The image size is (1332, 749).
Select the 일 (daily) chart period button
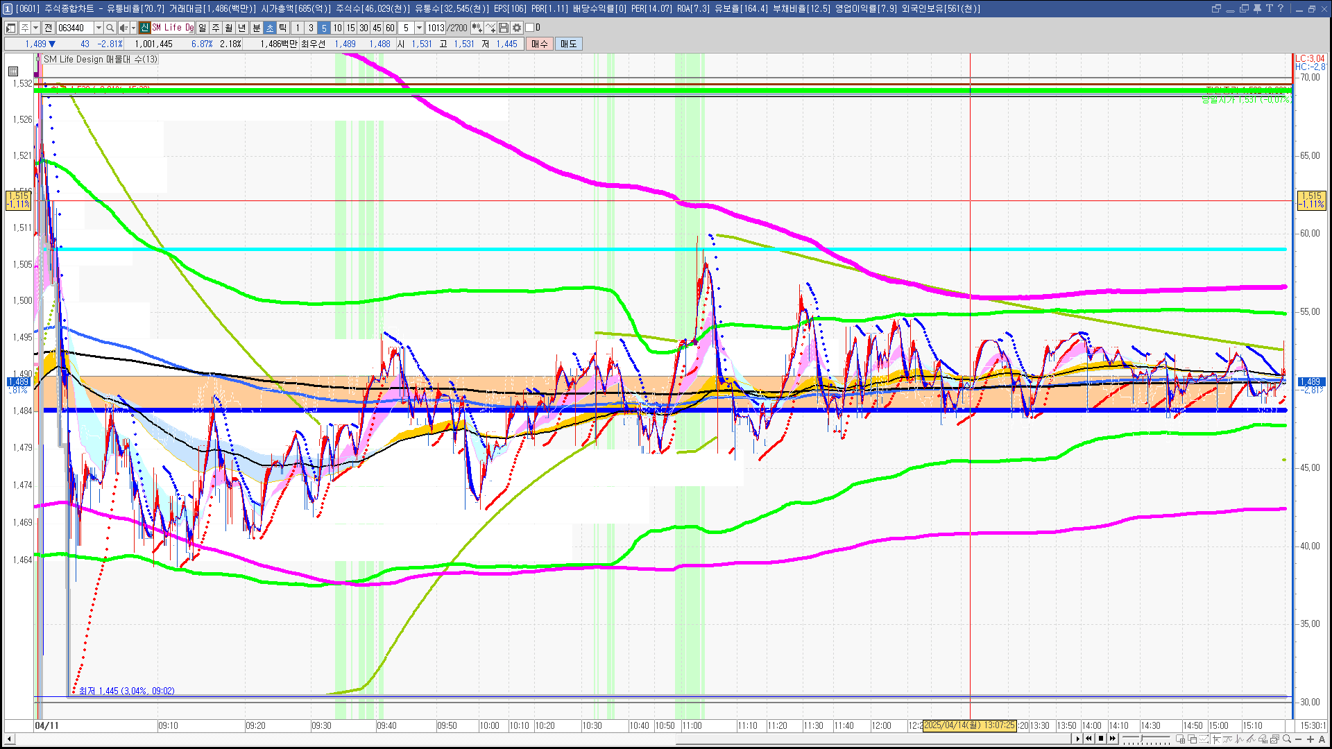202,28
